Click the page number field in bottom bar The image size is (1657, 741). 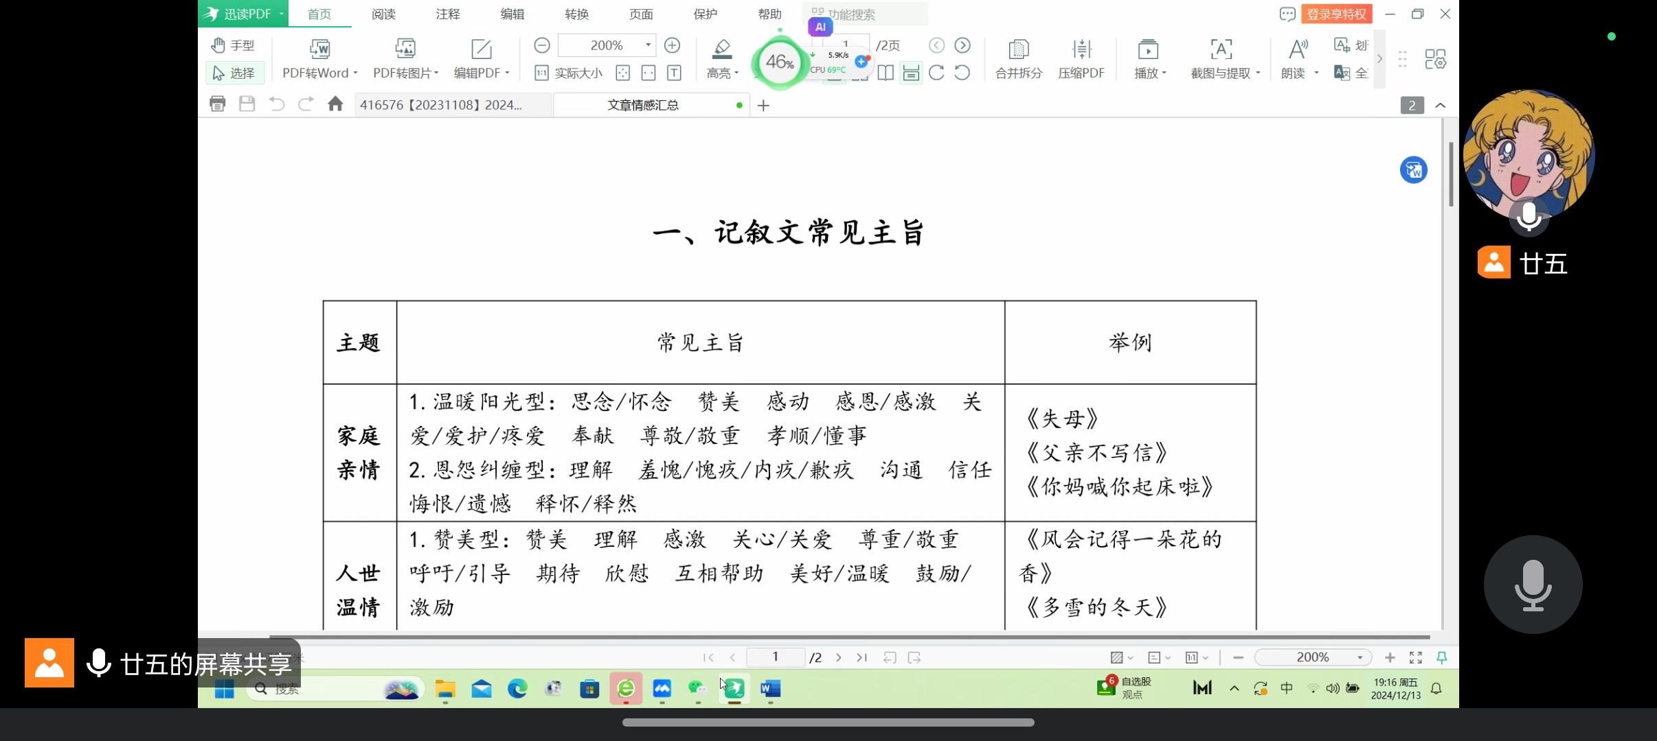point(775,657)
